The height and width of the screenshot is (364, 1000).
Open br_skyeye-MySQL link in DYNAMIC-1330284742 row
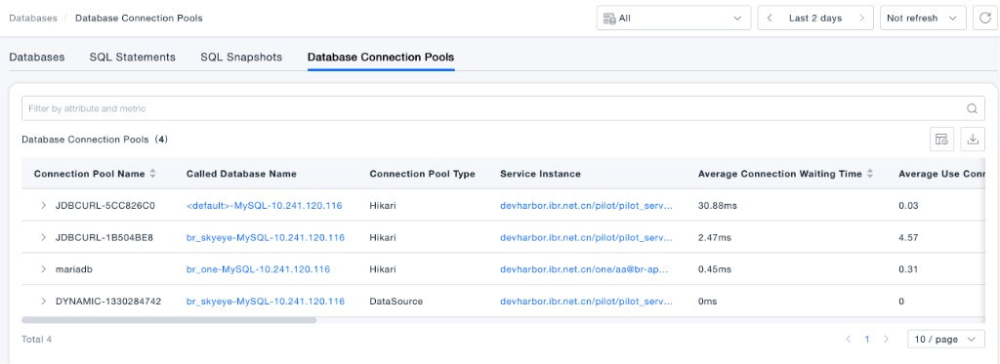point(266,301)
